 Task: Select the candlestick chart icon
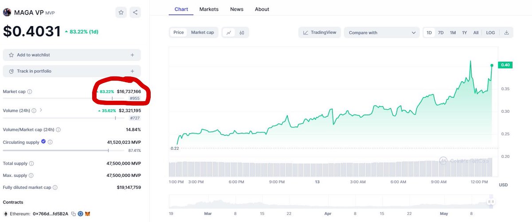coord(242,32)
